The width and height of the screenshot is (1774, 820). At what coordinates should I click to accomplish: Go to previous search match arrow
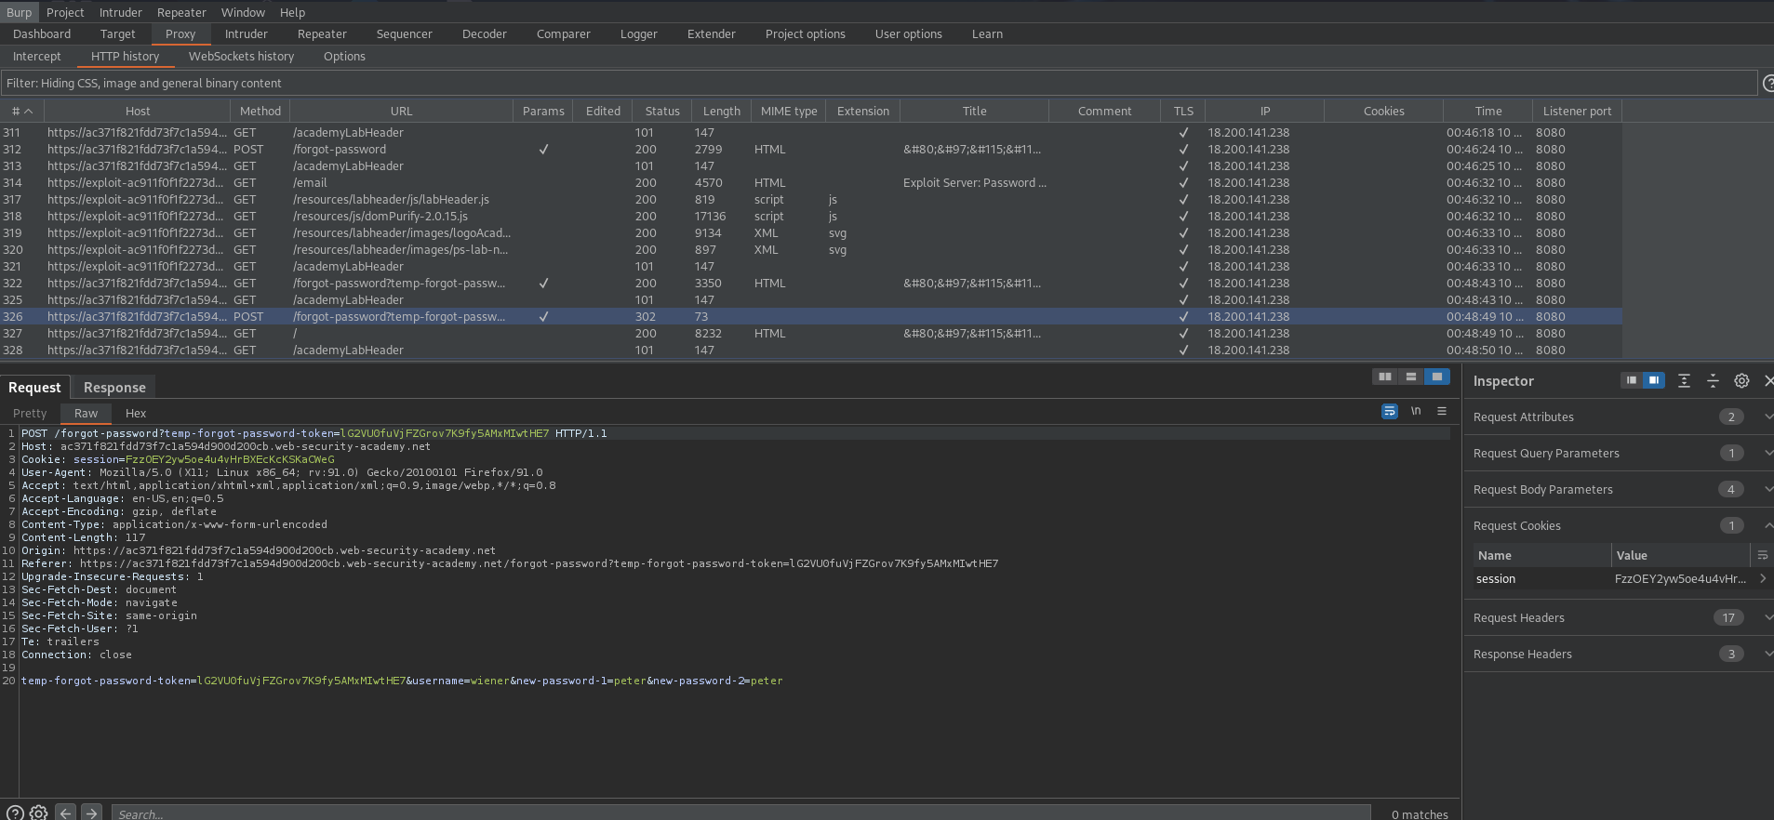[65, 813]
